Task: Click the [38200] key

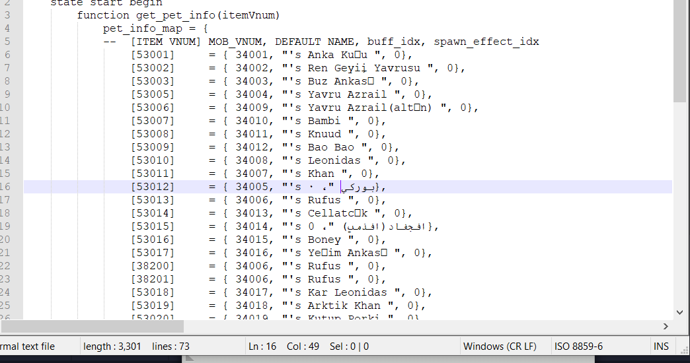Action: click(x=152, y=266)
